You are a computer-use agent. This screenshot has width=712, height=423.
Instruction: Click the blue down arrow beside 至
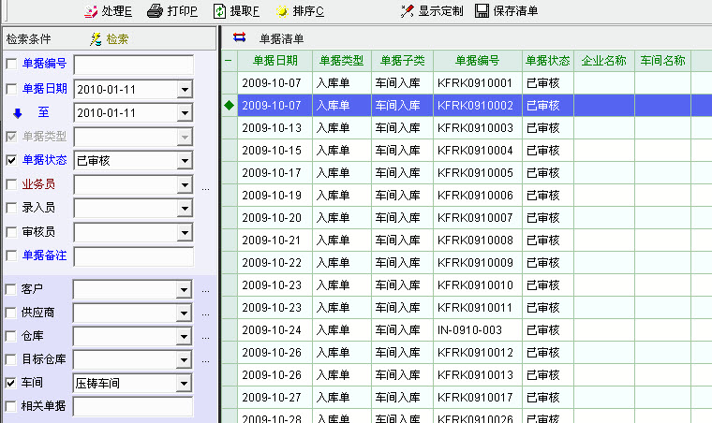(x=16, y=113)
